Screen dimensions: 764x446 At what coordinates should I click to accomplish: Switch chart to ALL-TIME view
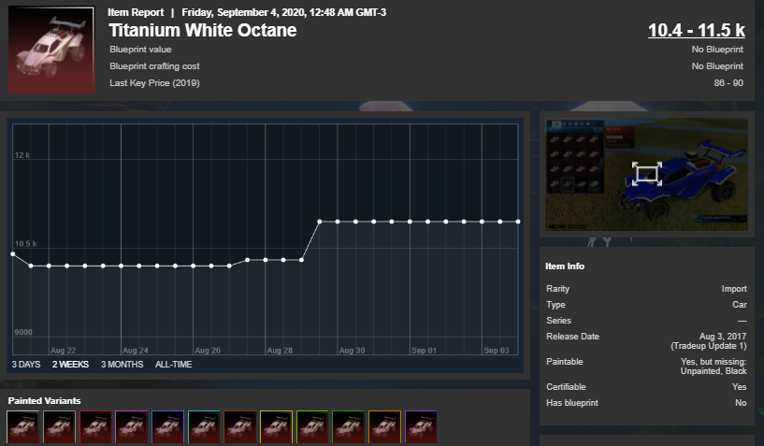point(173,364)
